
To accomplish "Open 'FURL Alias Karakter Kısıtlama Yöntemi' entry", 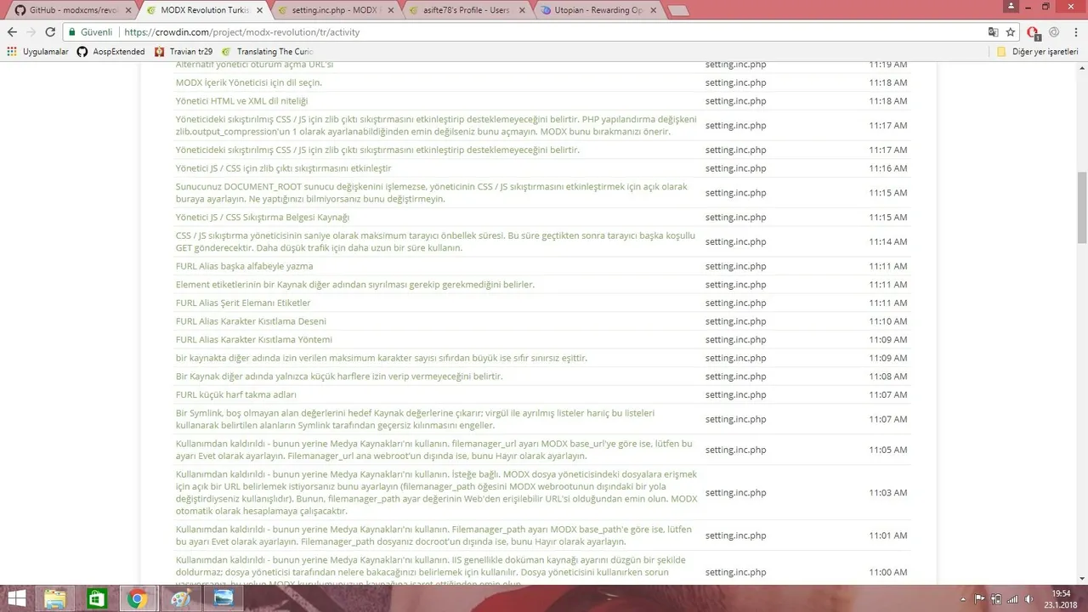I will tap(253, 339).
